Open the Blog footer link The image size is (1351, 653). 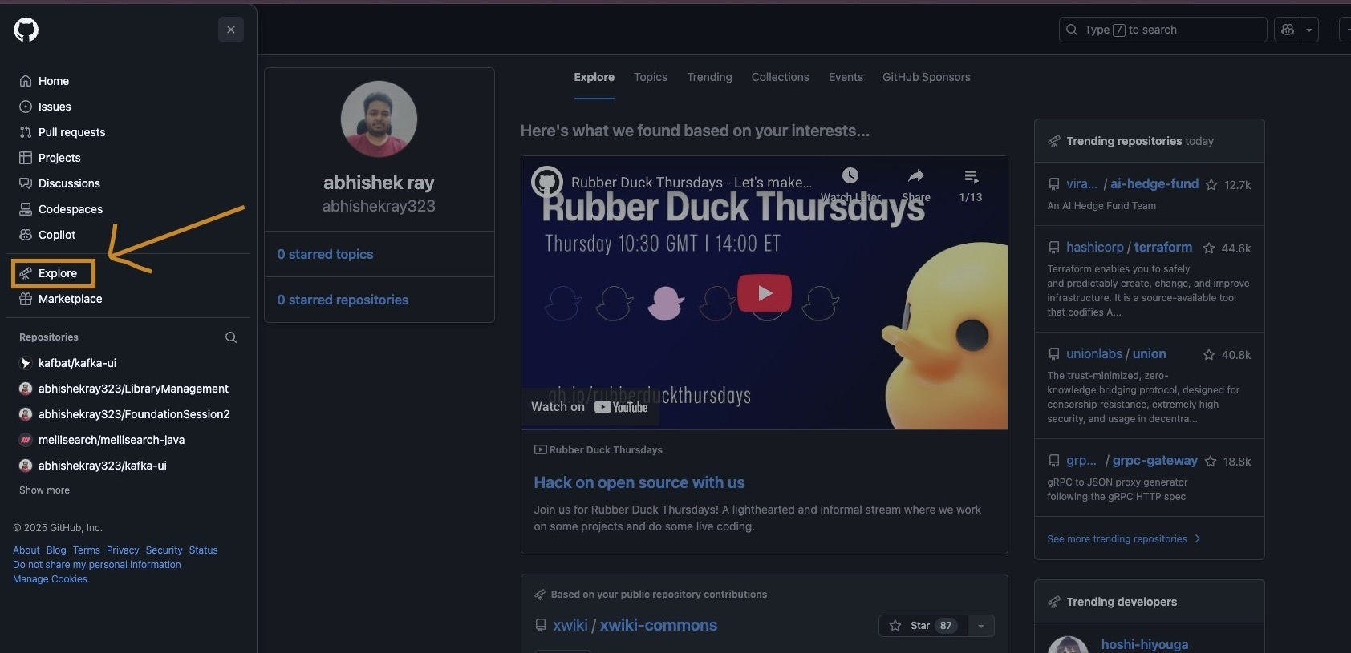[x=56, y=550]
